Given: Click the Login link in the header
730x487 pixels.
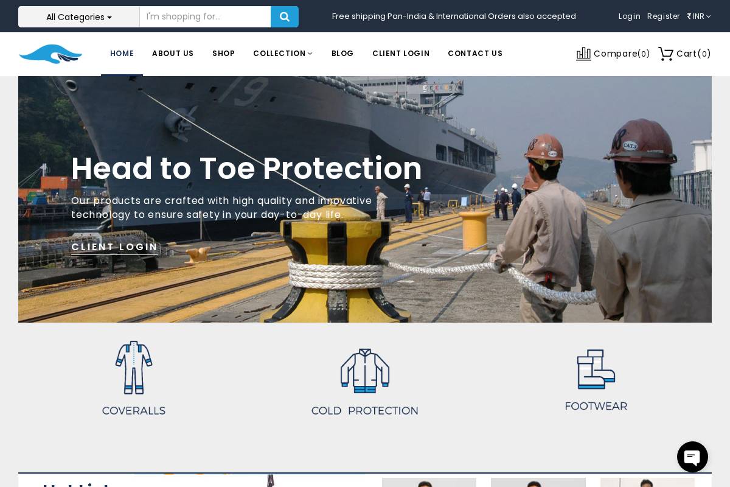Looking at the screenshot, I should pyautogui.click(x=630, y=16).
